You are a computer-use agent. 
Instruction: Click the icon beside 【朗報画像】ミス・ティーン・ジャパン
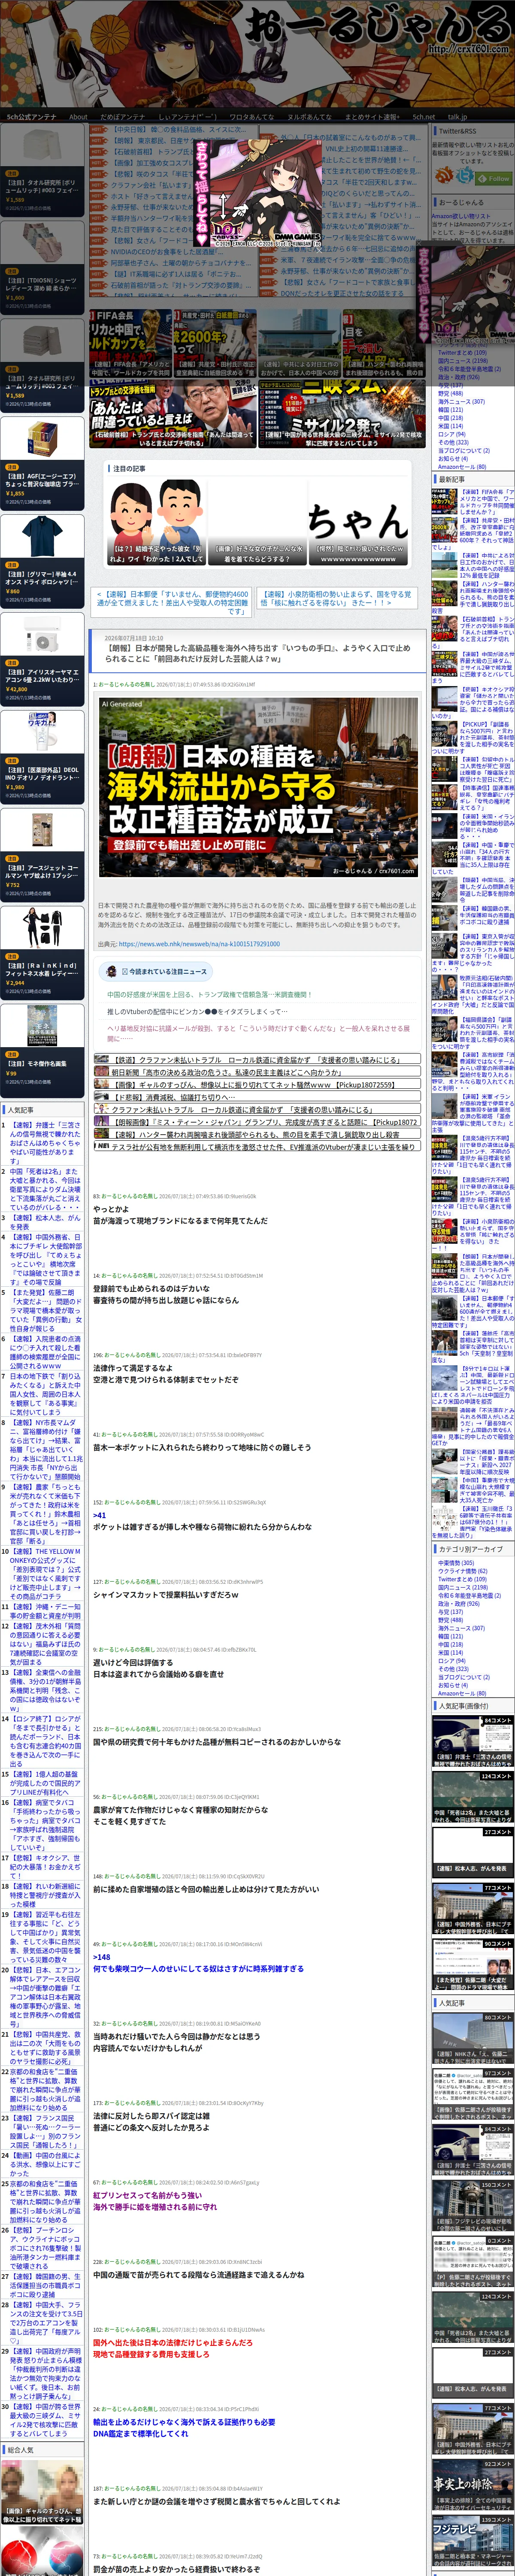[x=101, y=1122]
